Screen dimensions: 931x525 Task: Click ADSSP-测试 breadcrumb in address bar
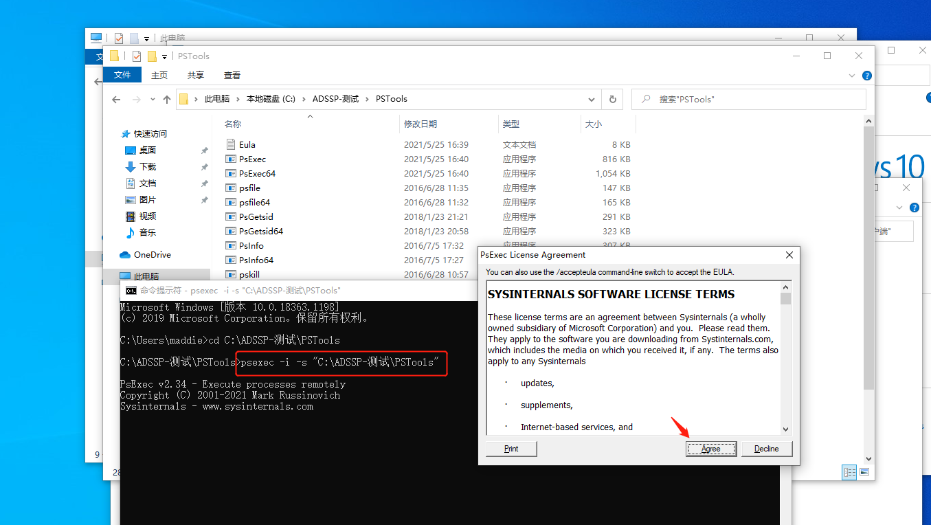tap(335, 99)
